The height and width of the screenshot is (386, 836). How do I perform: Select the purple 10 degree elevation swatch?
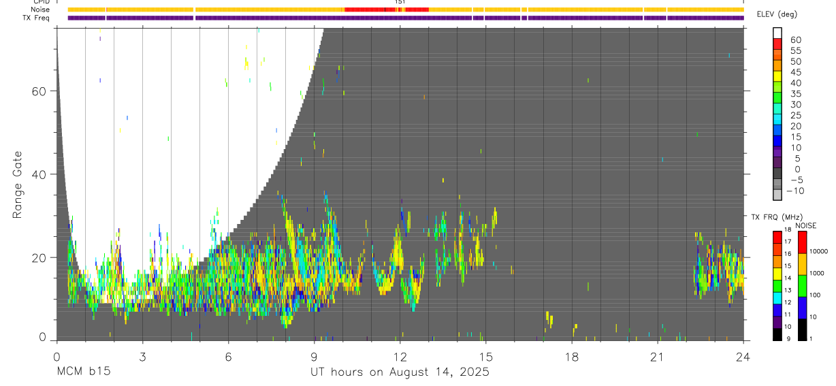[x=777, y=152]
